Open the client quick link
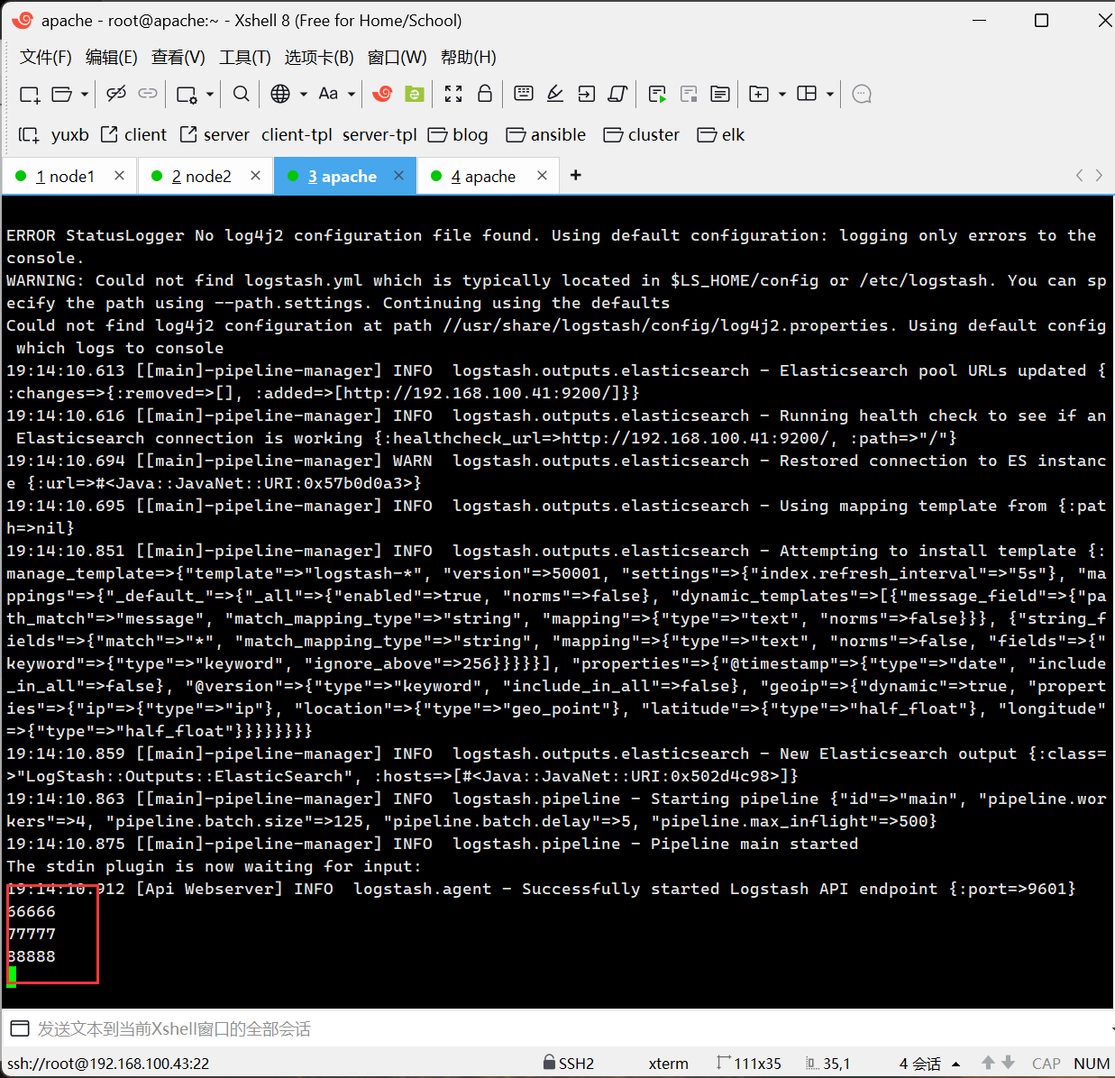This screenshot has width=1115, height=1078. pyautogui.click(x=133, y=135)
